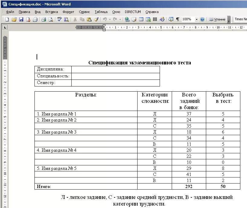Undo the last action with the arrow icon
This screenshot has height=208, width=247.
[105, 19]
